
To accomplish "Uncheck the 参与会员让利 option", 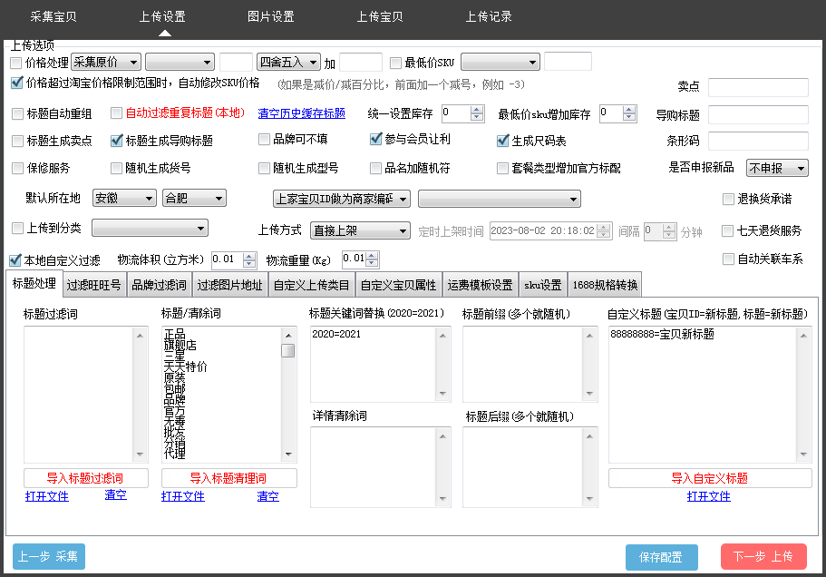I will [x=375, y=141].
